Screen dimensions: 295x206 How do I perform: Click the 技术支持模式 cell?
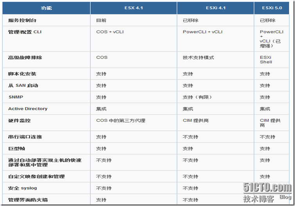198,57
